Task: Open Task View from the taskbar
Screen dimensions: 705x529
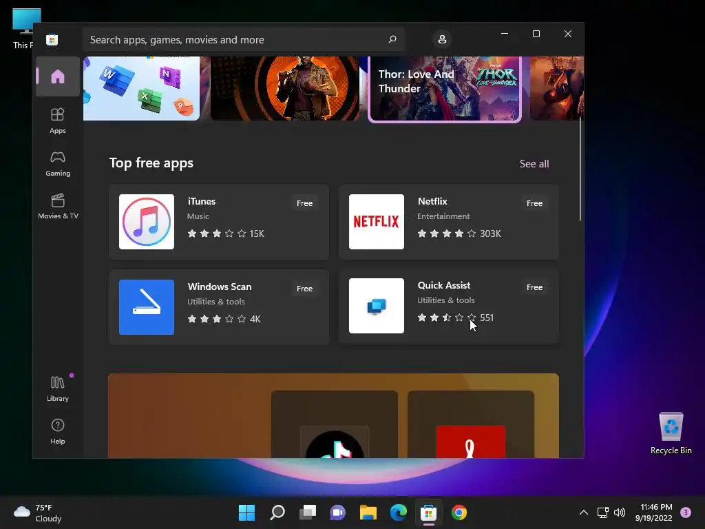Action: point(308,512)
